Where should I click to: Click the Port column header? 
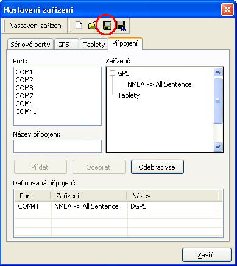(32, 196)
